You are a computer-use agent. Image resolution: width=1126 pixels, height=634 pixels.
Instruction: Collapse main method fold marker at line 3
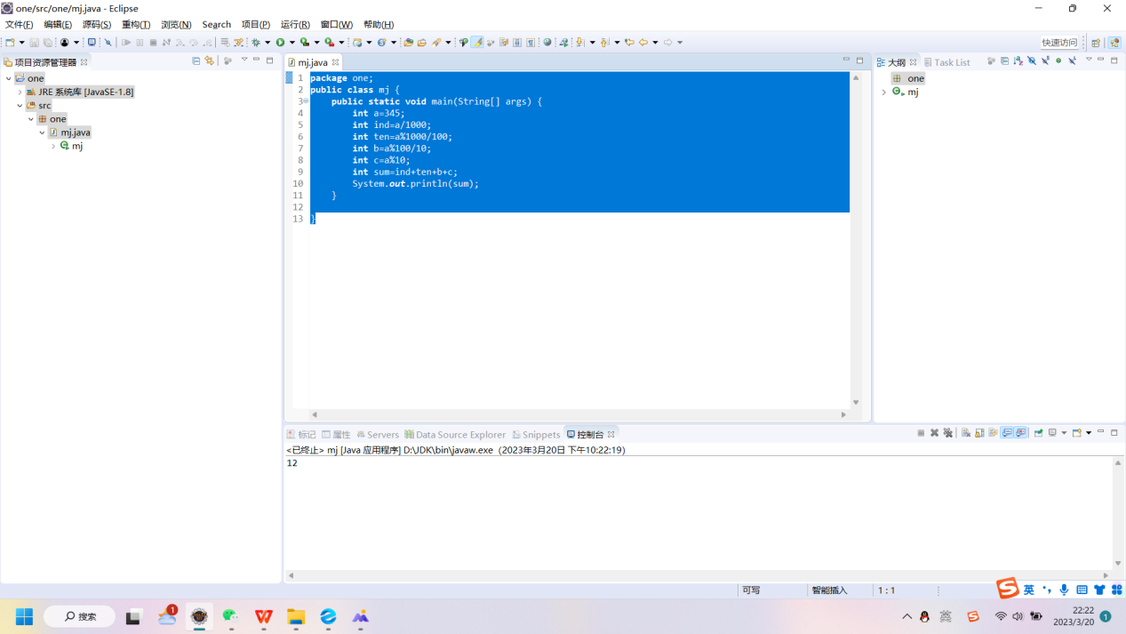[x=306, y=101]
